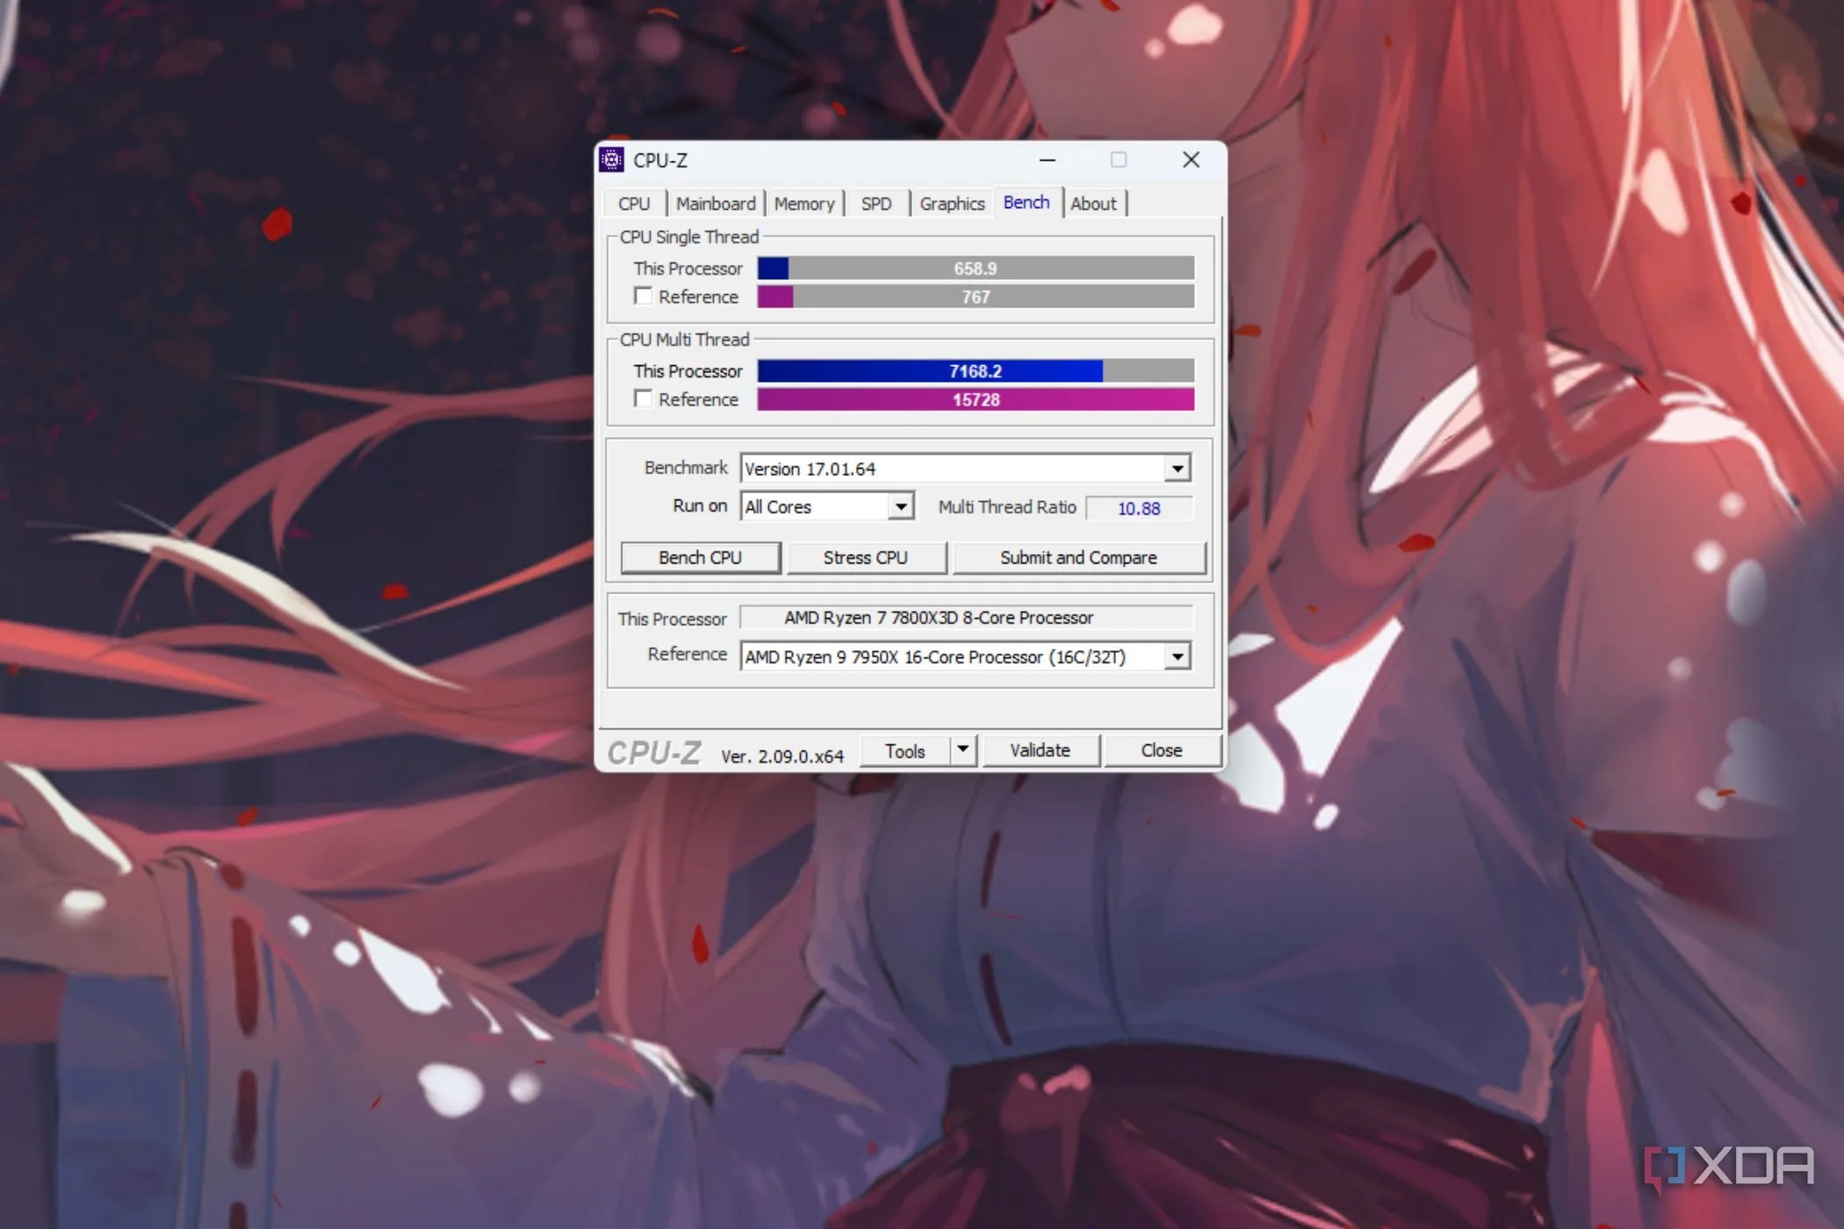Image resolution: width=1844 pixels, height=1229 pixels.
Task: Expand the Run on All Cores dropdown
Action: 900,507
